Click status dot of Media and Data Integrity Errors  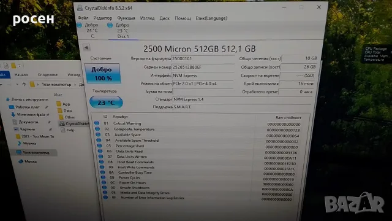click(x=105, y=193)
